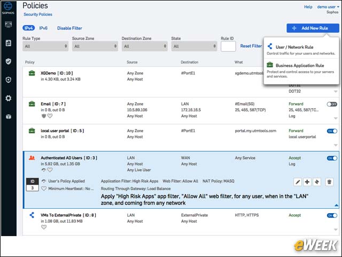Open Security Policies breadcrumb link
This screenshot has height=257, width=342.
pos(38,14)
